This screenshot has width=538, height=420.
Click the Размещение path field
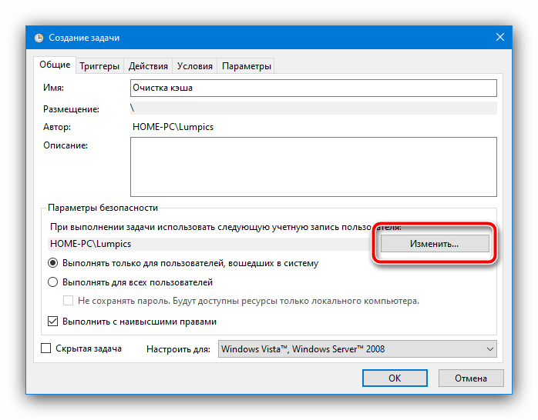point(313,108)
